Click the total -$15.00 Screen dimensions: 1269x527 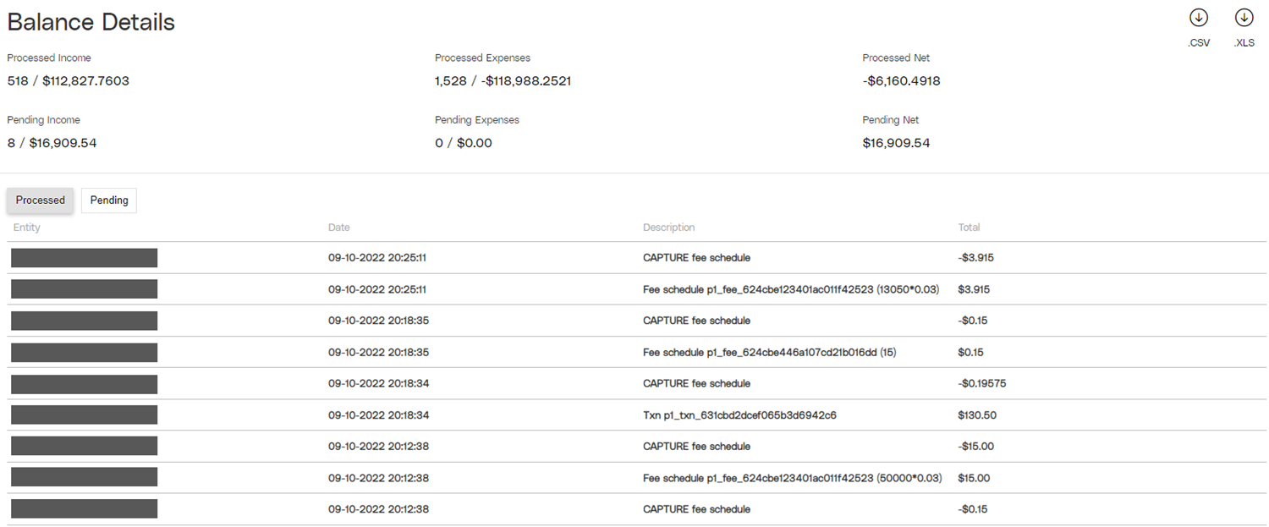click(x=975, y=446)
